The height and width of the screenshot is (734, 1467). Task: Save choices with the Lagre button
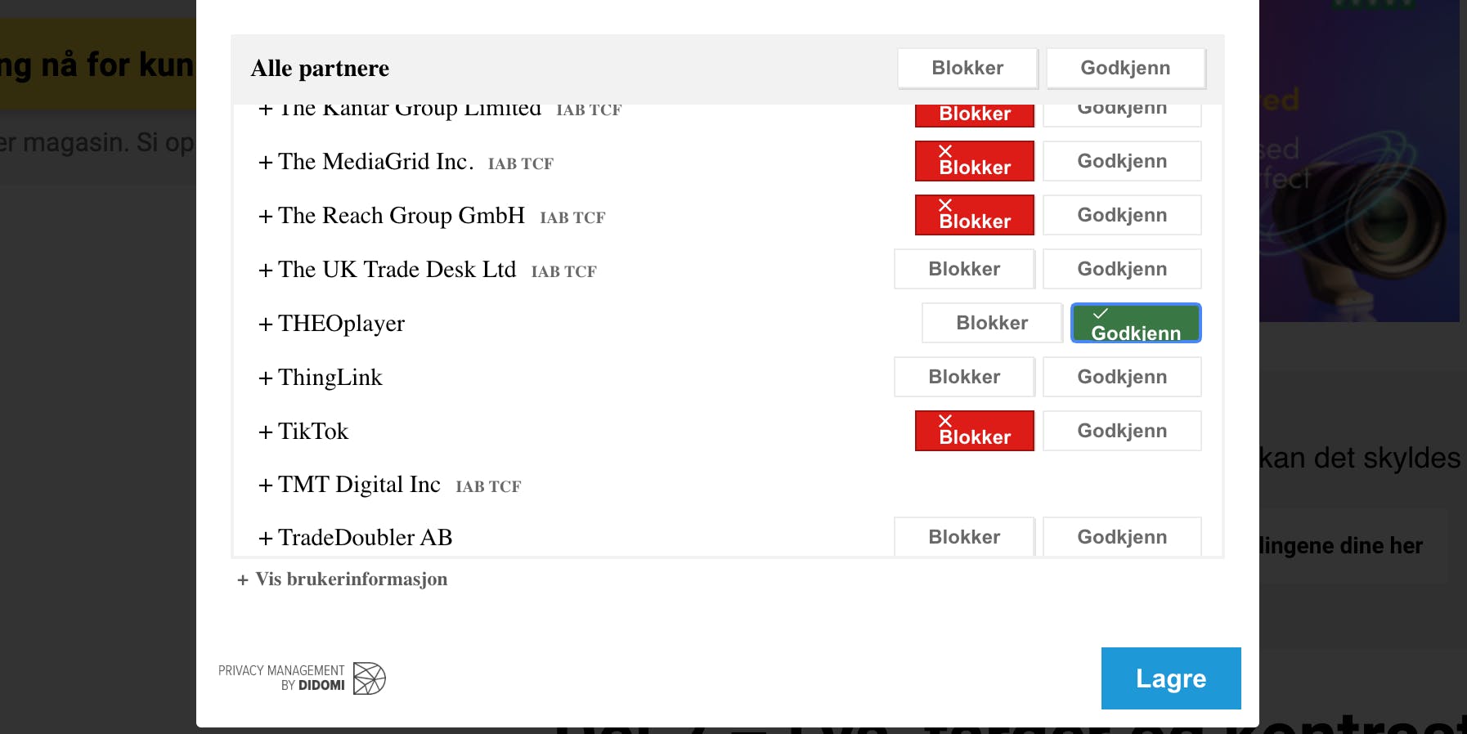[1171, 678]
